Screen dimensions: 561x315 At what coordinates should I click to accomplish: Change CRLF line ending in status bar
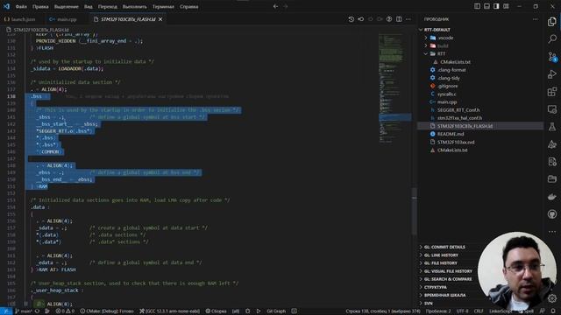pos(479,311)
